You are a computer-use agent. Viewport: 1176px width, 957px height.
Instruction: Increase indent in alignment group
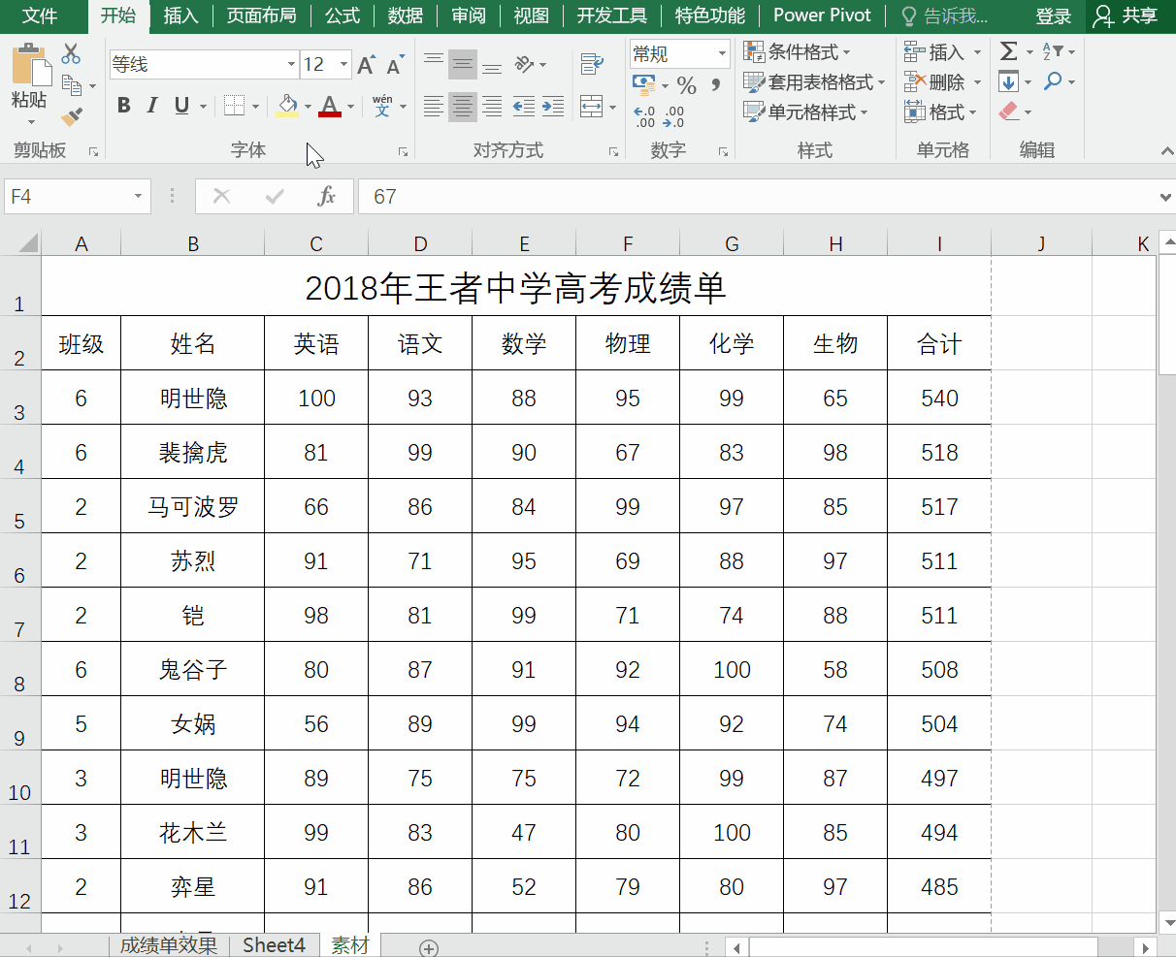point(553,107)
